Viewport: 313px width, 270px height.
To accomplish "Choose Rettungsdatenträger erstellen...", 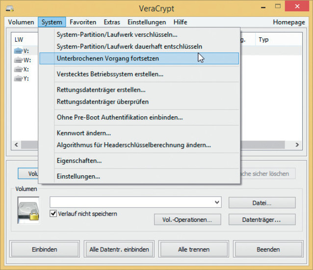I will point(139,90).
